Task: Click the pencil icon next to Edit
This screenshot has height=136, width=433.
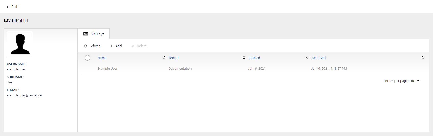Action: [x=8, y=7]
